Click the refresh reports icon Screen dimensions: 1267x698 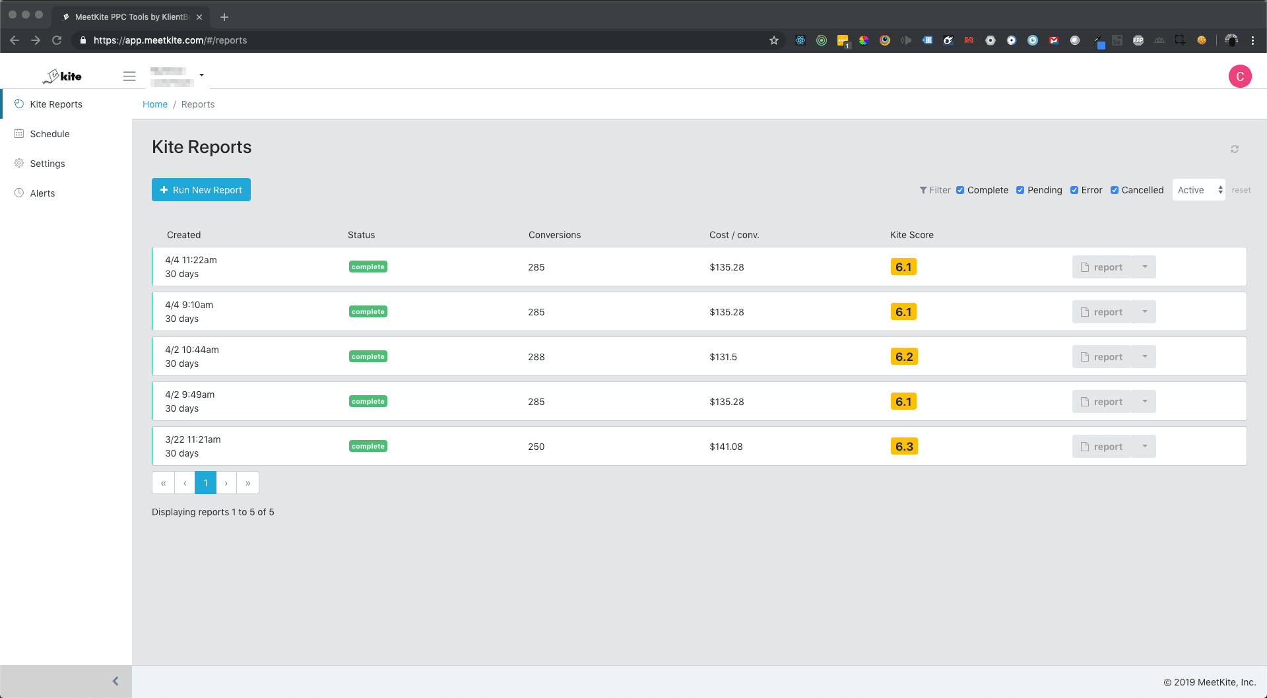click(1234, 149)
